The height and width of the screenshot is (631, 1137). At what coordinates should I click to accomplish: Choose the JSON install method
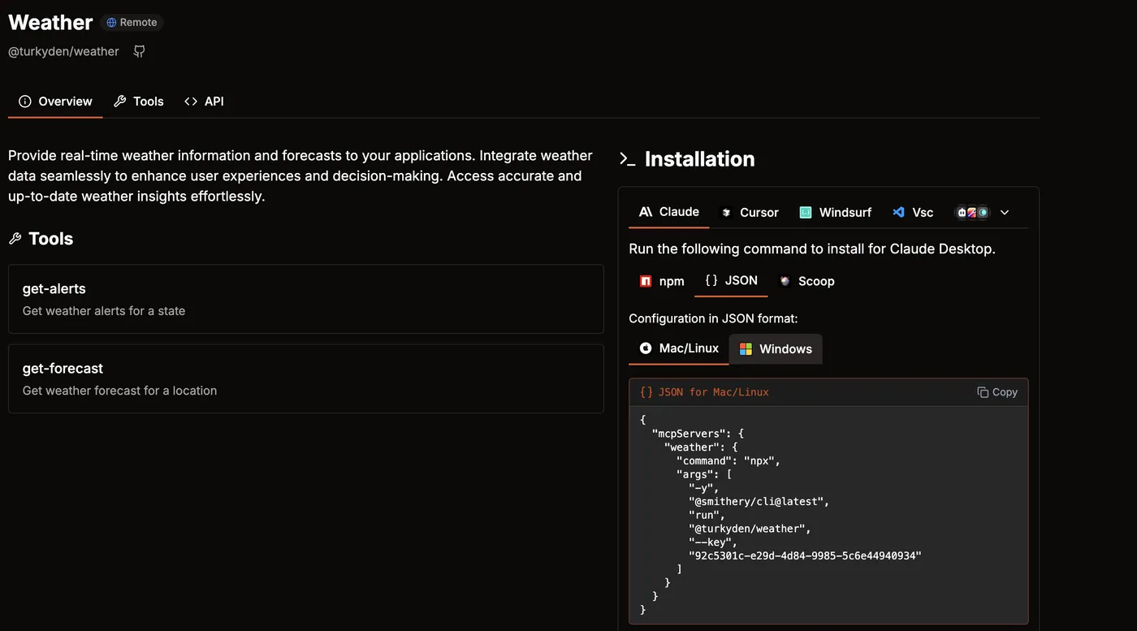point(731,281)
